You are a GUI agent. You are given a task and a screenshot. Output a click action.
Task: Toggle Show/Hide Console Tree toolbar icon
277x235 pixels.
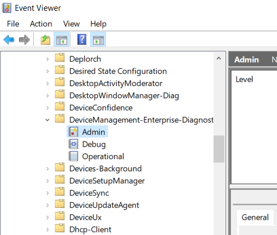tap(61, 40)
